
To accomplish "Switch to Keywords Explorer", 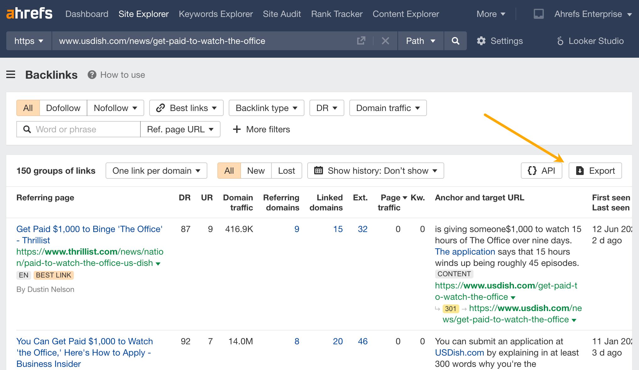I will pyautogui.click(x=216, y=14).
